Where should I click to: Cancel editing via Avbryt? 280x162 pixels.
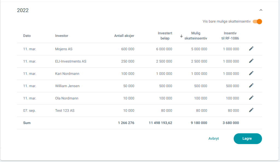214,139
